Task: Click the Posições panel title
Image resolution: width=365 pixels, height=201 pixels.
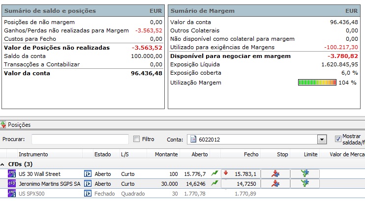Action: [x=19, y=125]
